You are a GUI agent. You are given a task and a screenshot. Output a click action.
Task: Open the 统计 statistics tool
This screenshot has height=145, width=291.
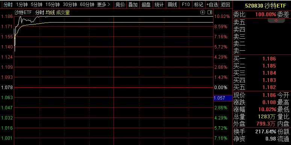click(x=159, y=5)
